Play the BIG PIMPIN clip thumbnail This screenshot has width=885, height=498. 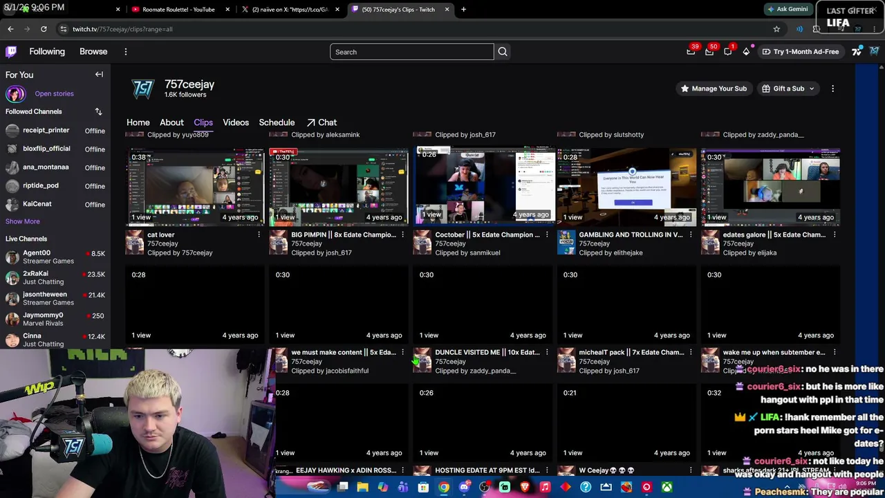coord(339,187)
